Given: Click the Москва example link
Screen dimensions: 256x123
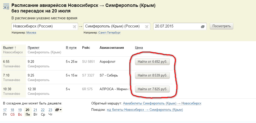Looking at the screenshot, I should coord(31,33).
